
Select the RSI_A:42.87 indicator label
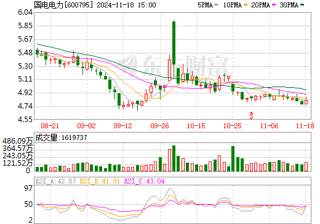[x=55, y=181]
